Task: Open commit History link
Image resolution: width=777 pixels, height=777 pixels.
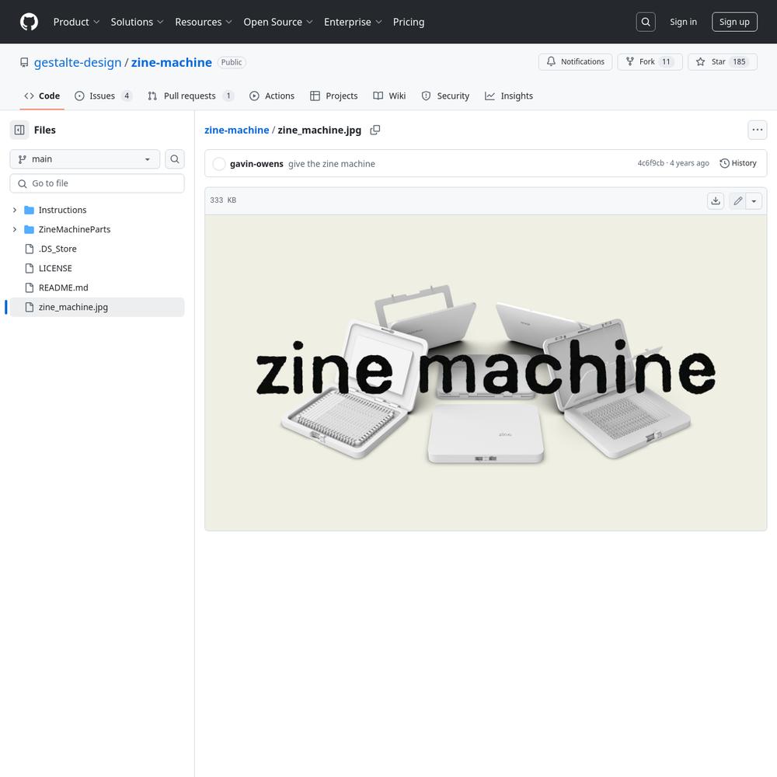Action: pos(738,163)
